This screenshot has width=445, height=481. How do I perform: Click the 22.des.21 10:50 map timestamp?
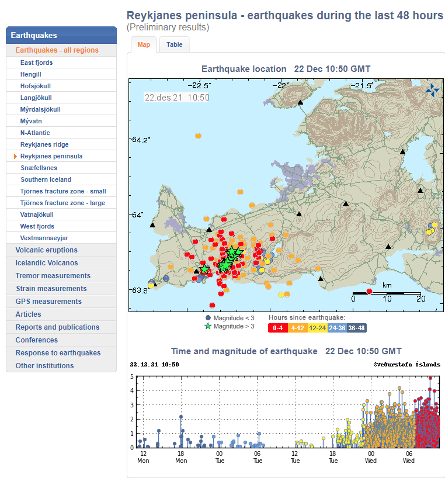176,98
